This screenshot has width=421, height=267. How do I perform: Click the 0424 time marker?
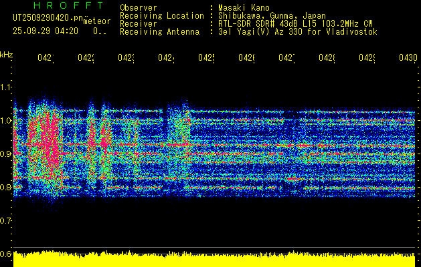pyautogui.click(x=166, y=58)
